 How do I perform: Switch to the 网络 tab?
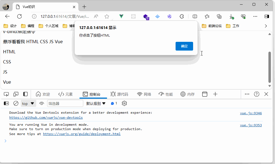coord(144,94)
